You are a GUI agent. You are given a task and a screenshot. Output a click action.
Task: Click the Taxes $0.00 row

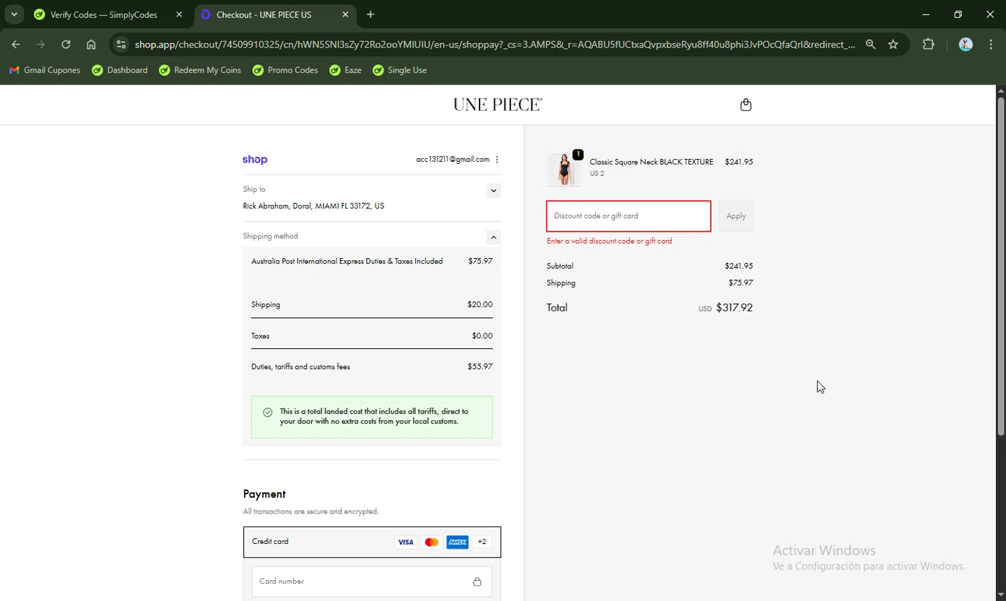[x=372, y=336]
